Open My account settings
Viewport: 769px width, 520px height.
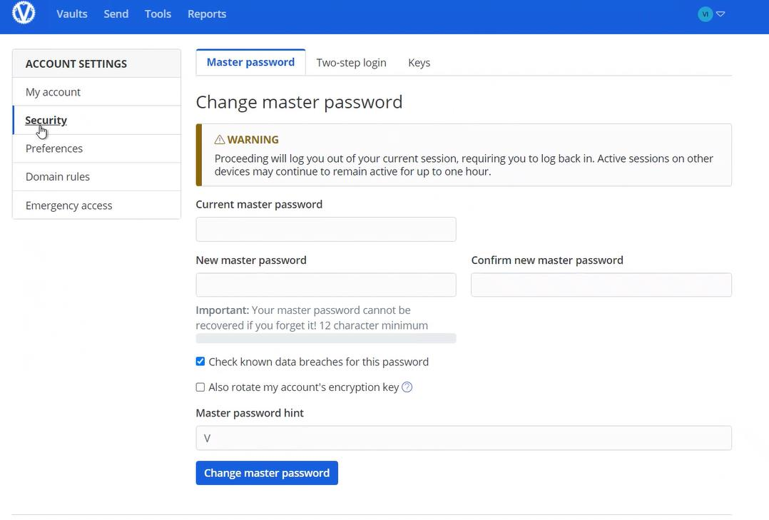tap(53, 92)
